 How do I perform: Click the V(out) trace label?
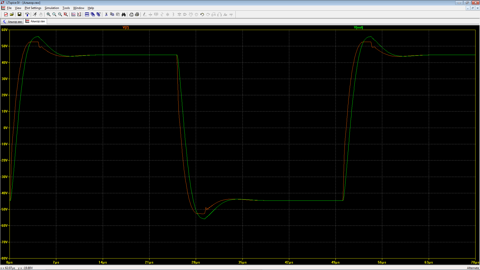pos(358,27)
